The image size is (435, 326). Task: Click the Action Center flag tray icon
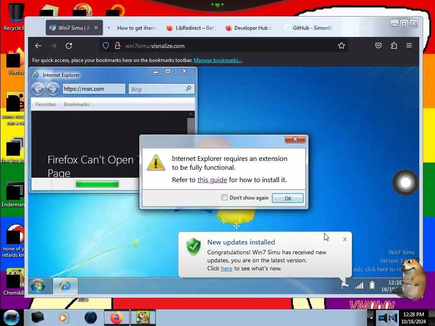tap(345, 285)
